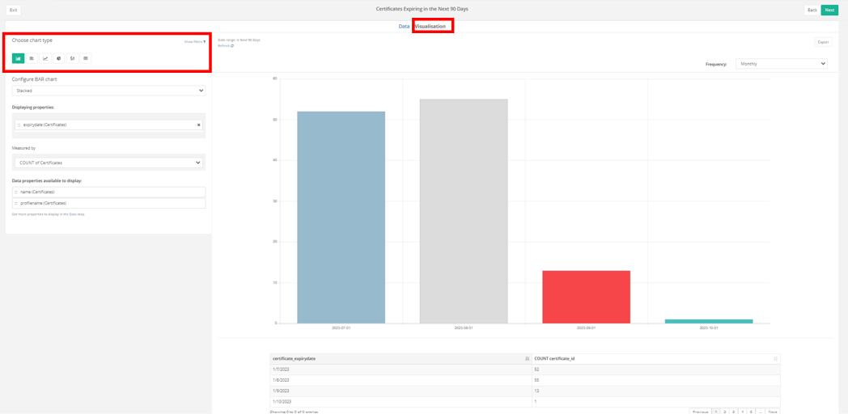
Task: Open the Stacked bar configuration dropdown
Action: [x=108, y=91]
